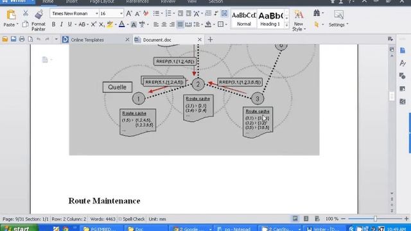Center align the paragraph
Image resolution: width=411 pixels, height=231 pixels.
pos(164,24)
